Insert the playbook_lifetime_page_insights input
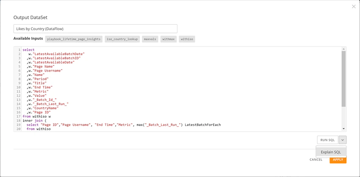This screenshot has height=177, width=360. [74, 39]
